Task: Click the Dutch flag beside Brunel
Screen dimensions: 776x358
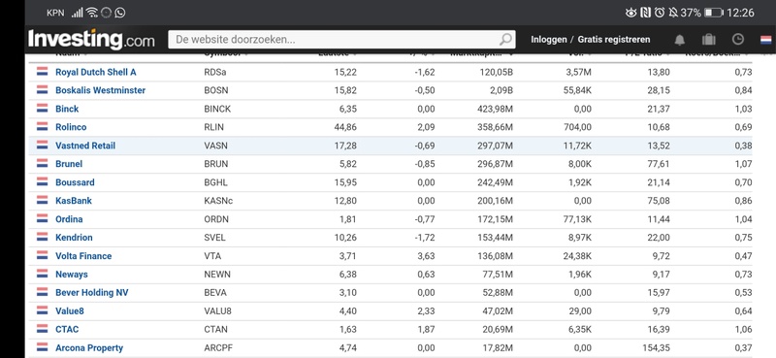Action: point(42,163)
